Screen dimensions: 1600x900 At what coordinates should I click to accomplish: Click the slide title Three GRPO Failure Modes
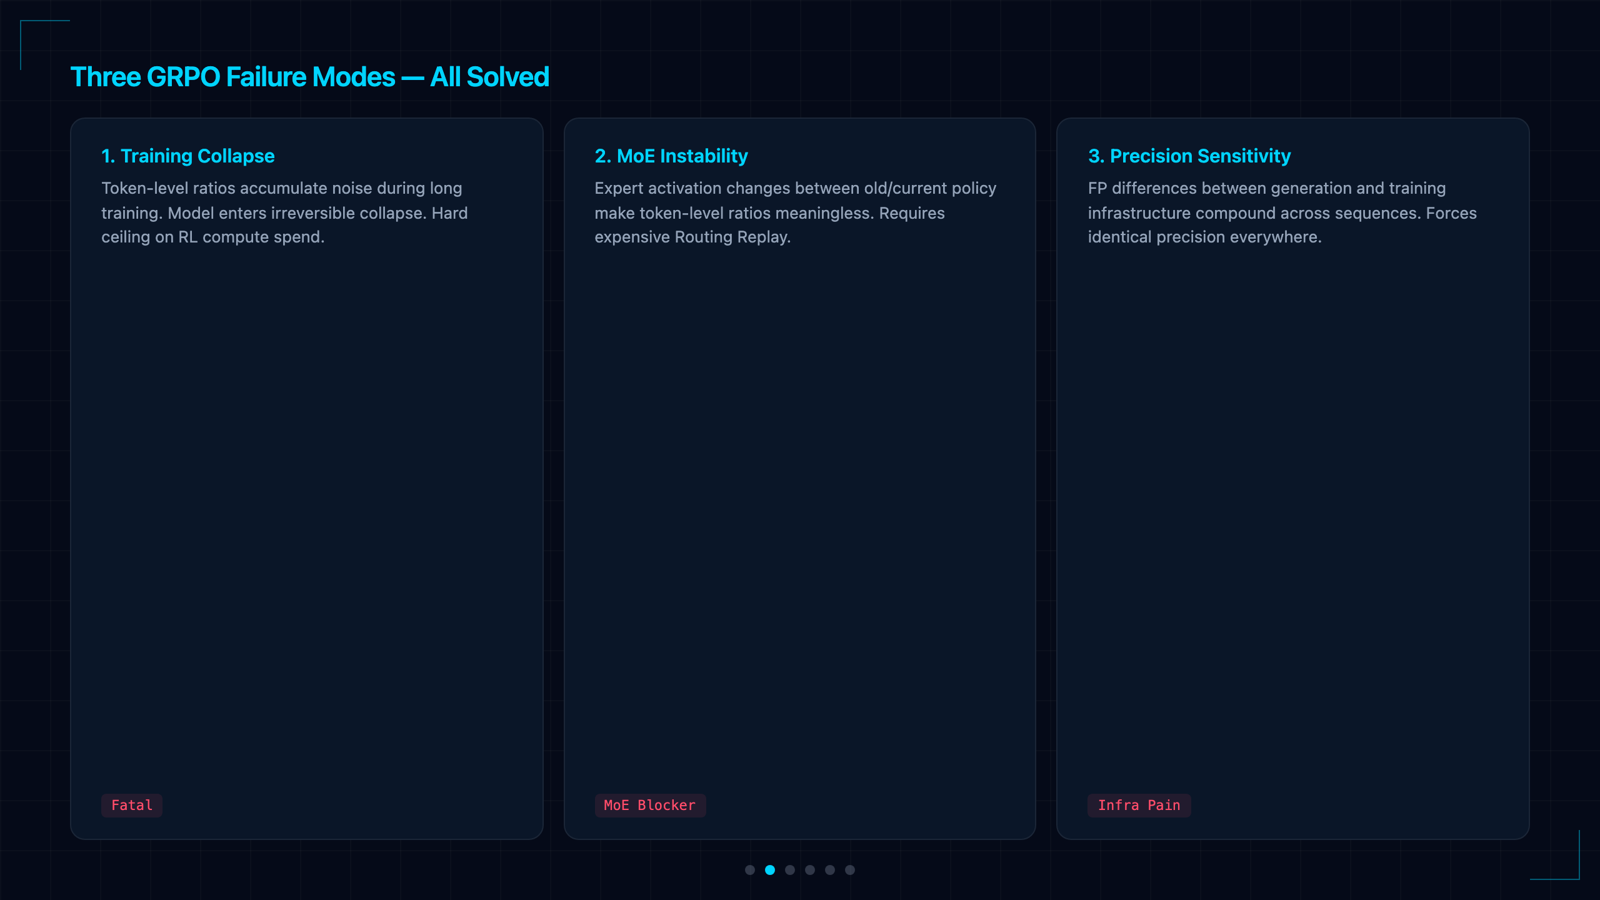310,77
